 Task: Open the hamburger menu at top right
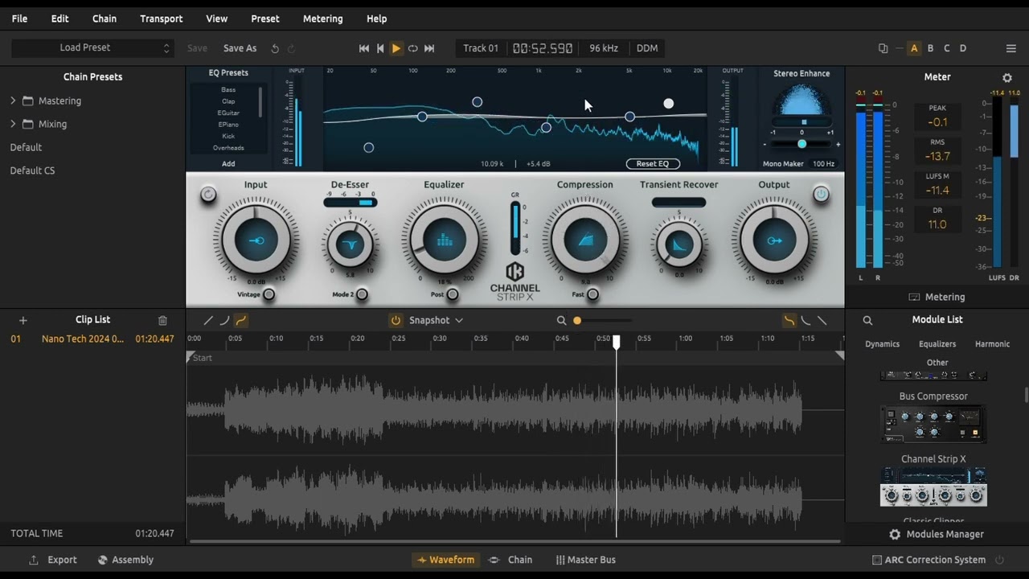point(1011,48)
